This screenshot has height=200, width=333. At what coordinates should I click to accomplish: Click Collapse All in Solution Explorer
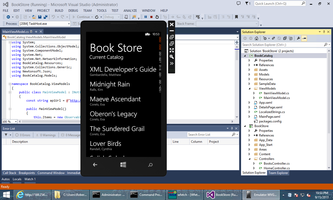285,38
